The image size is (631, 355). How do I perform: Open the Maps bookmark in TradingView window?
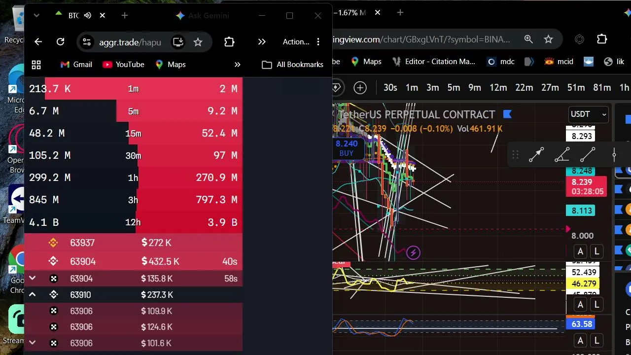[x=366, y=62]
